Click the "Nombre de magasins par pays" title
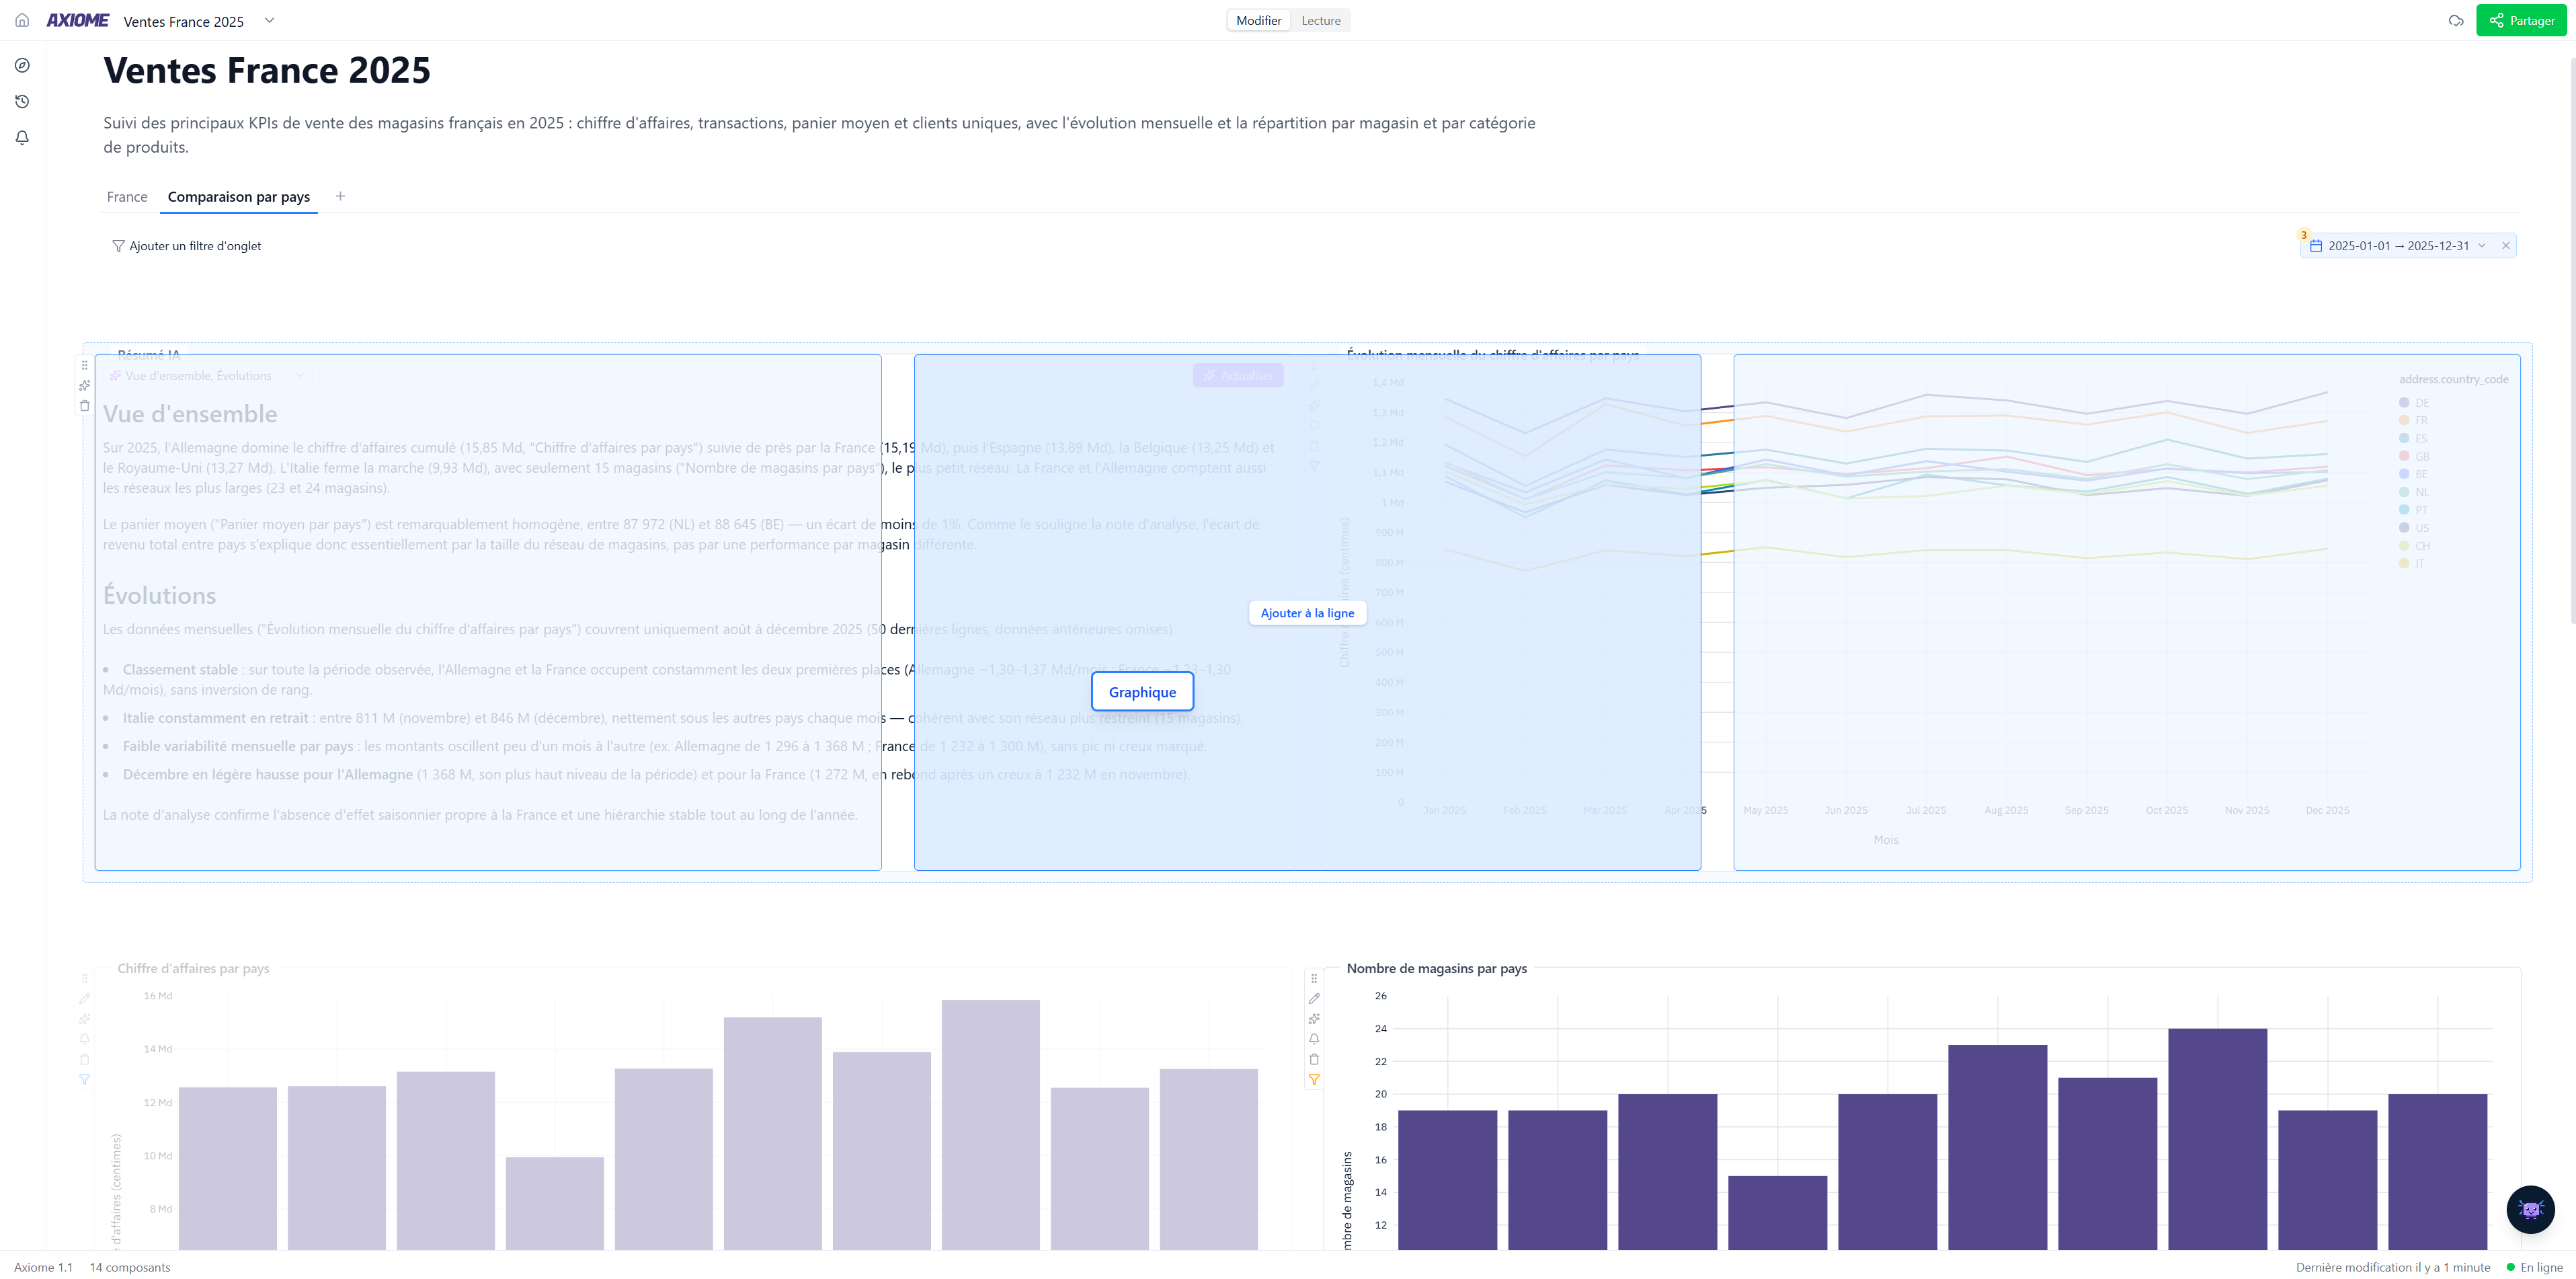The height and width of the screenshot is (1279, 2576). pyautogui.click(x=1436, y=969)
